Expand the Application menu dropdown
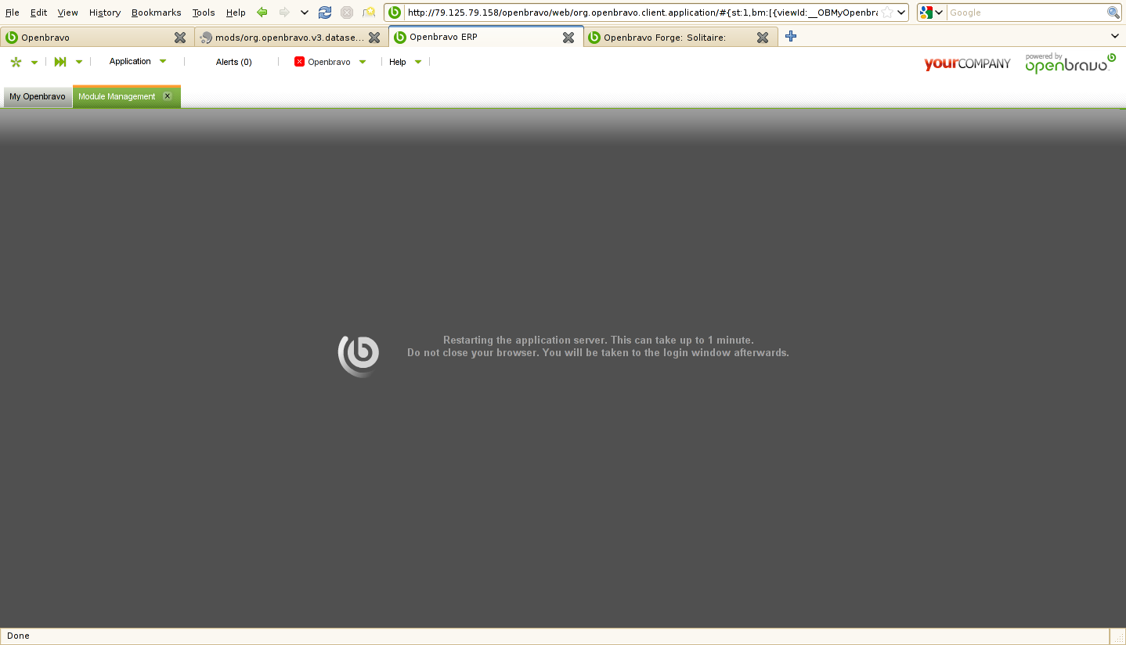 tap(163, 62)
